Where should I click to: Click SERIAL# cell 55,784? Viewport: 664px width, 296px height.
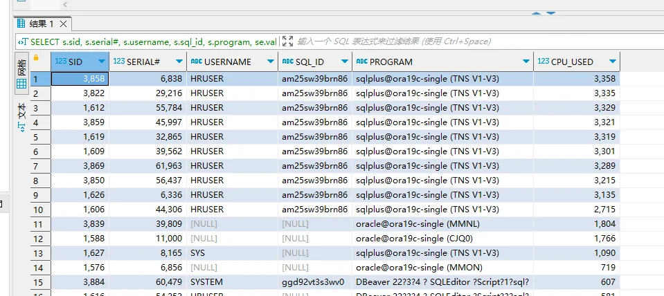tap(147, 108)
